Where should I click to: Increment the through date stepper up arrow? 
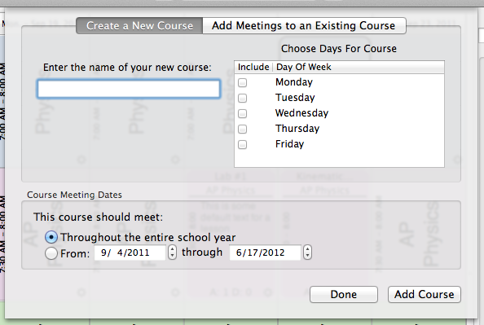pyautogui.click(x=307, y=248)
